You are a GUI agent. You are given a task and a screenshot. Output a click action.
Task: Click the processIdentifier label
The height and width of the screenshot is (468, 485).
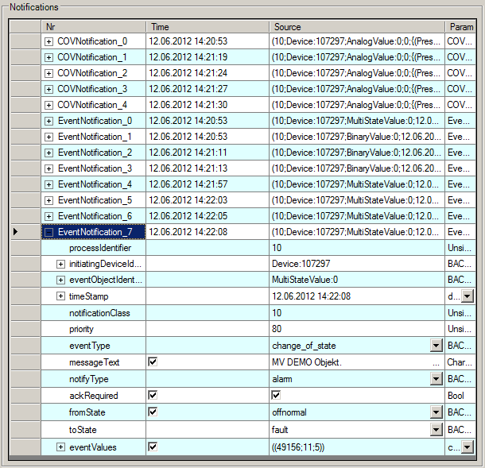pyautogui.click(x=100, y=248)
